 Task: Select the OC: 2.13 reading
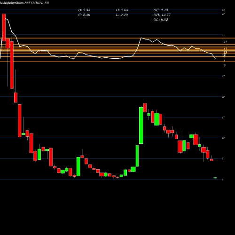(x=161, y=10)
